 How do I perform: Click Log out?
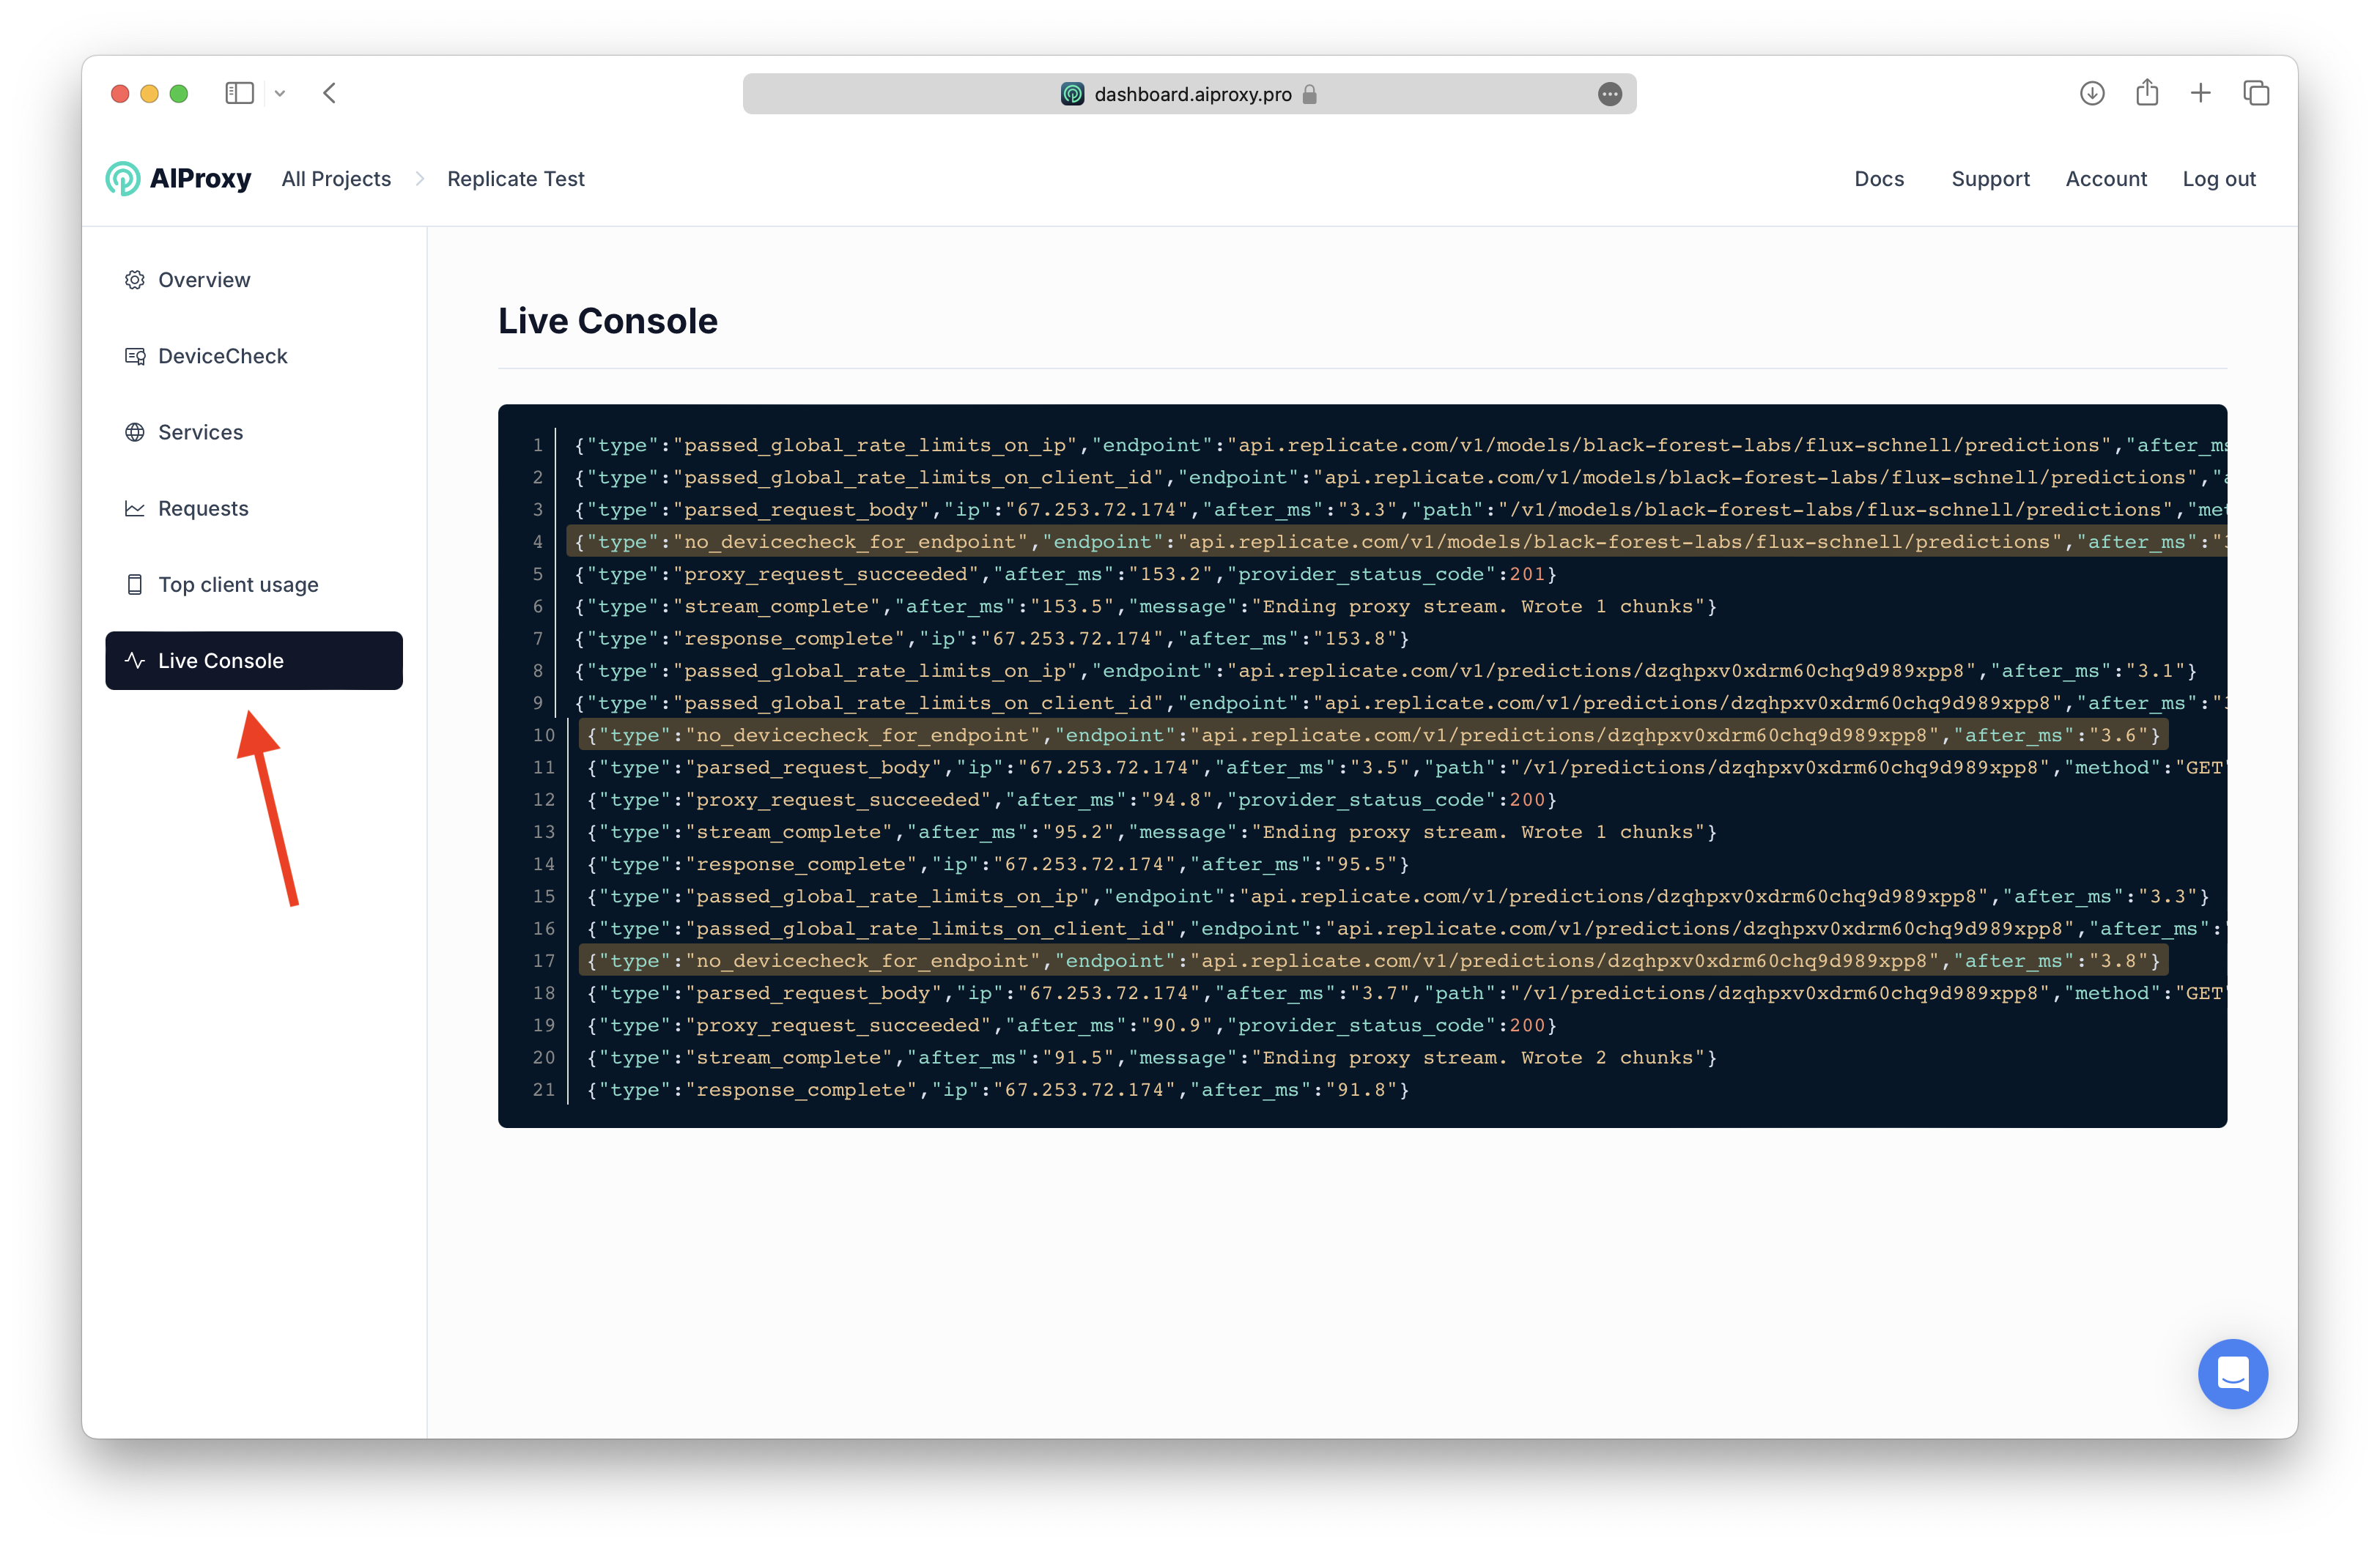(2219, 179)
